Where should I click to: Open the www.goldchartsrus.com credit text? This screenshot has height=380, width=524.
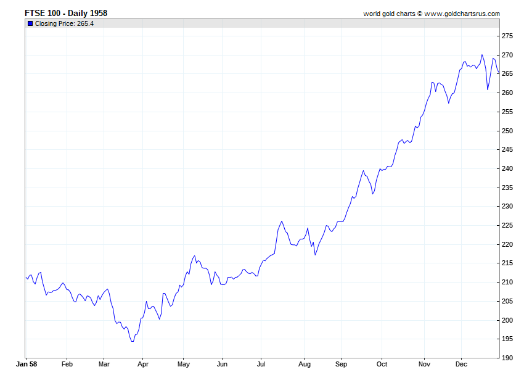click(462, 14)
